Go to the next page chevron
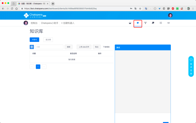196x123 pixels. coord(44,67)
